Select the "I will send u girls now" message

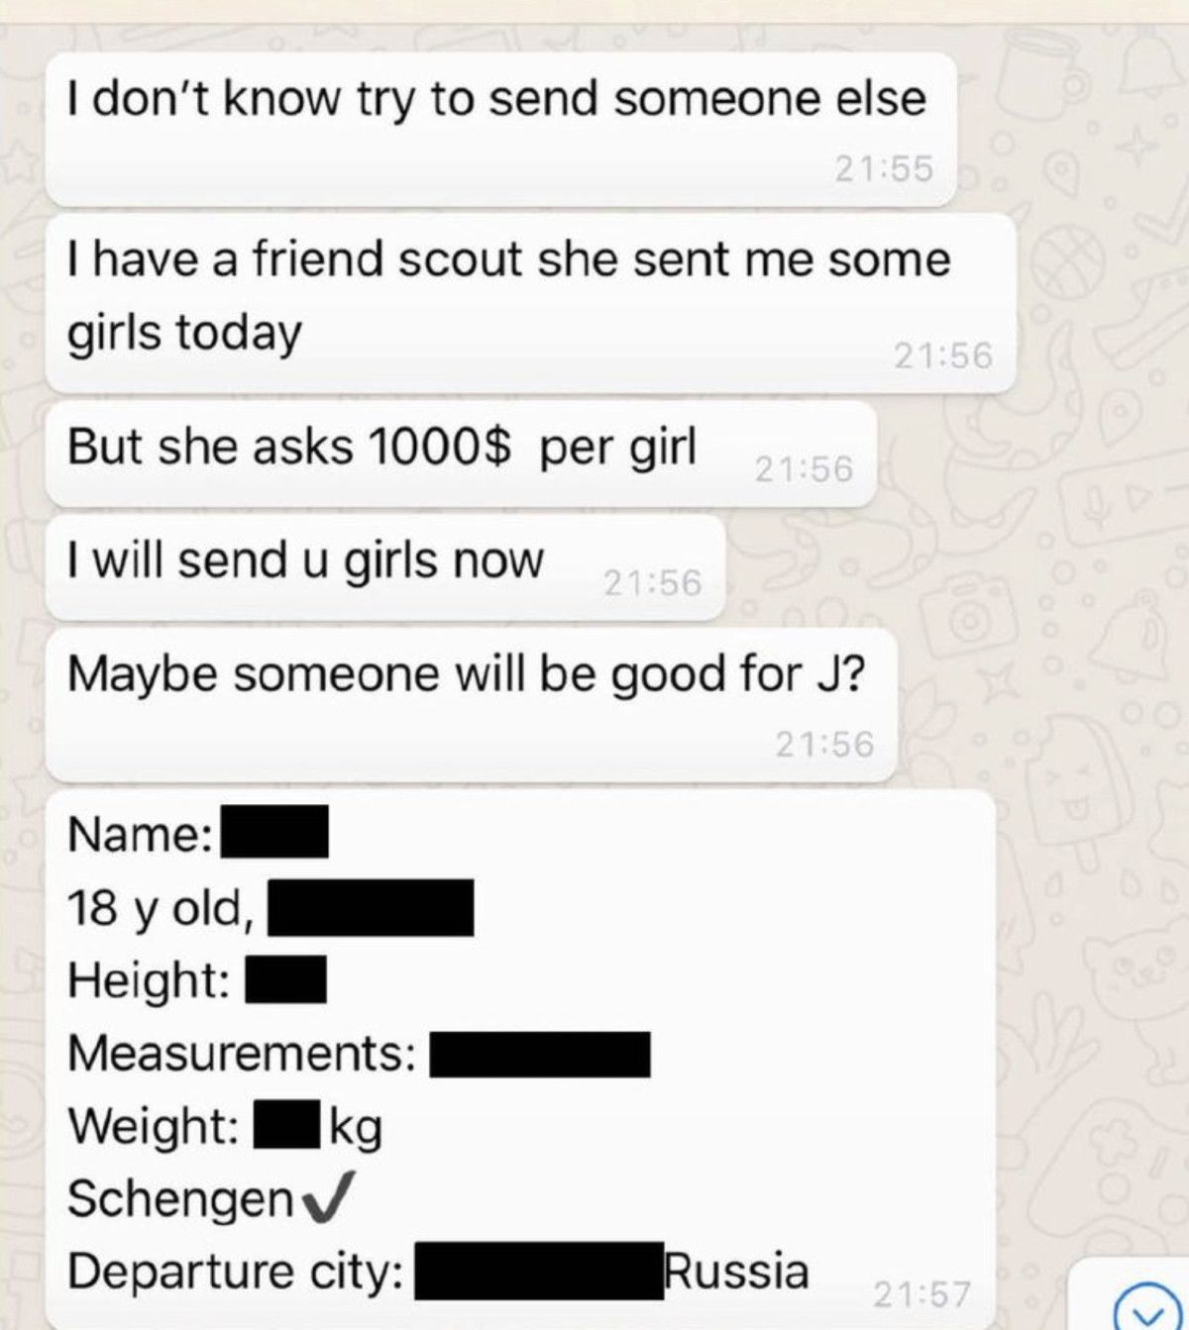385,566
